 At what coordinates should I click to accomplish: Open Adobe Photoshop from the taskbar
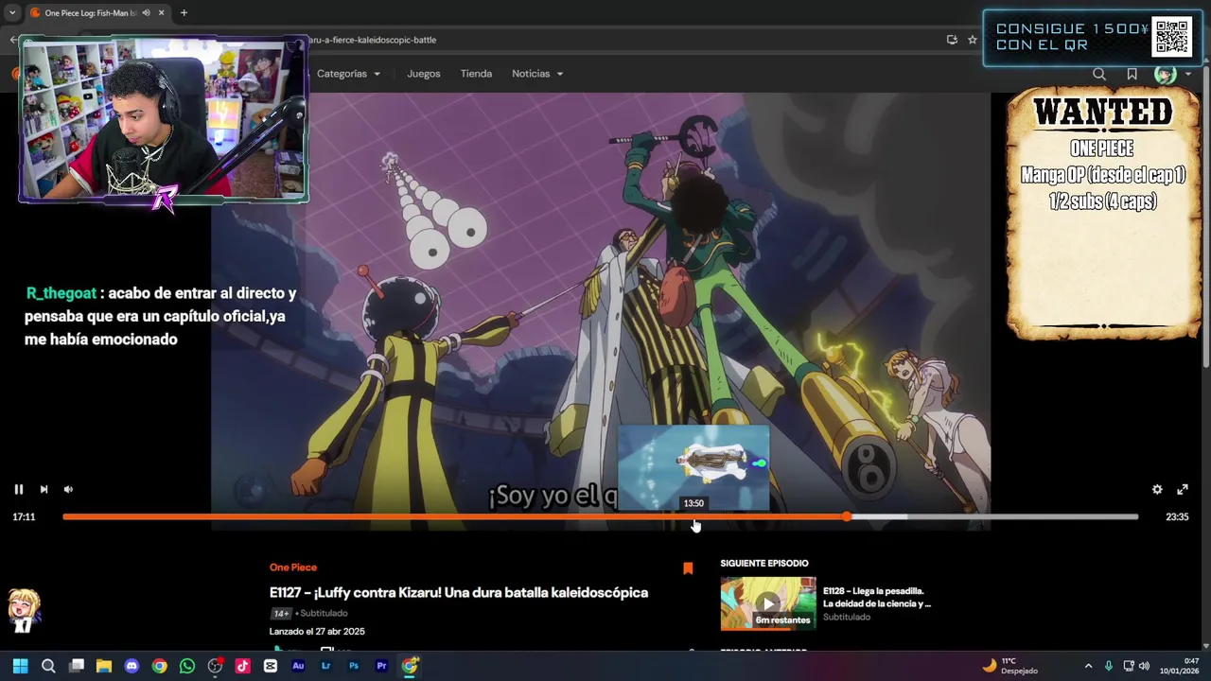point(354,666)
